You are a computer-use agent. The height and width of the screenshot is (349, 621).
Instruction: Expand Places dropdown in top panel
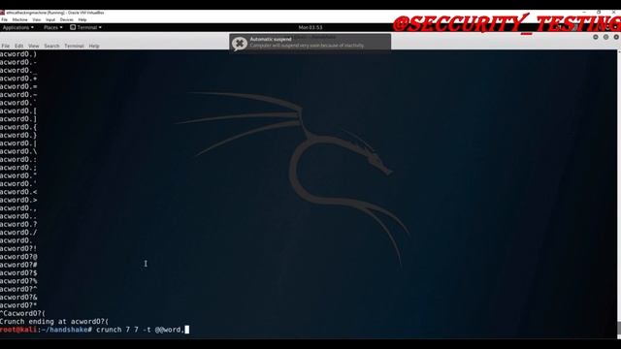click(x=53, y=27)
